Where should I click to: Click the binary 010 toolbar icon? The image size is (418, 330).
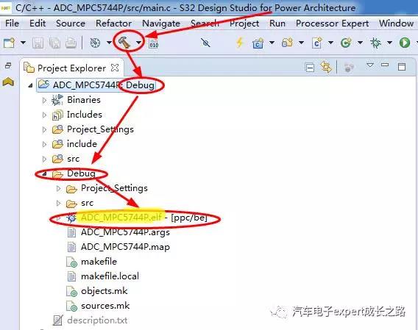pos(154,43)
